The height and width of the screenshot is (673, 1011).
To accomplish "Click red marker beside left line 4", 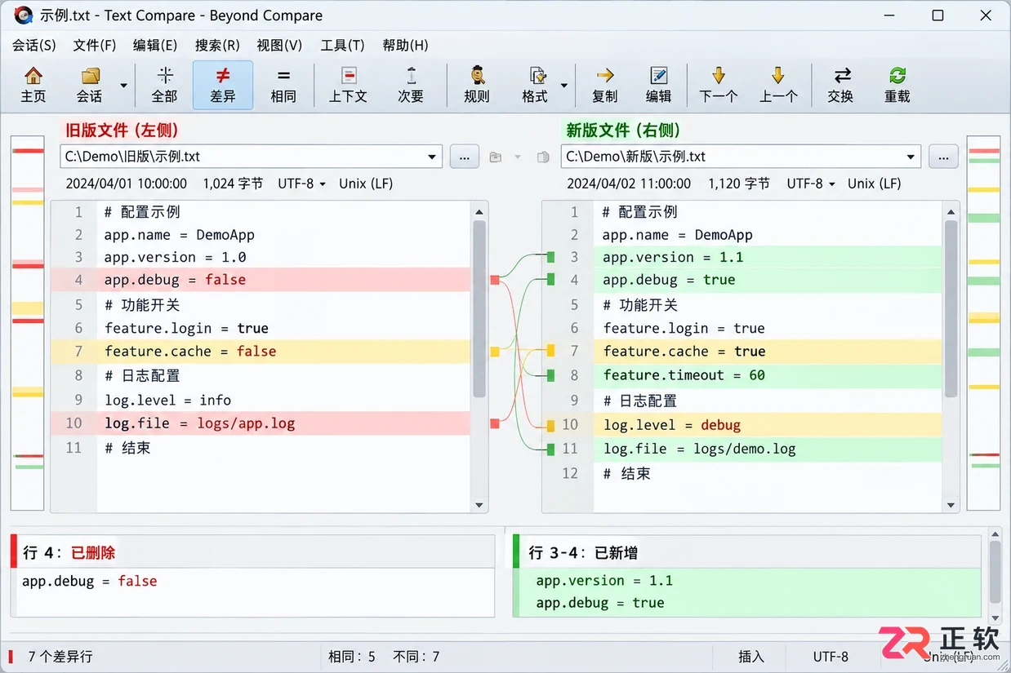I will tap(494, 280).
